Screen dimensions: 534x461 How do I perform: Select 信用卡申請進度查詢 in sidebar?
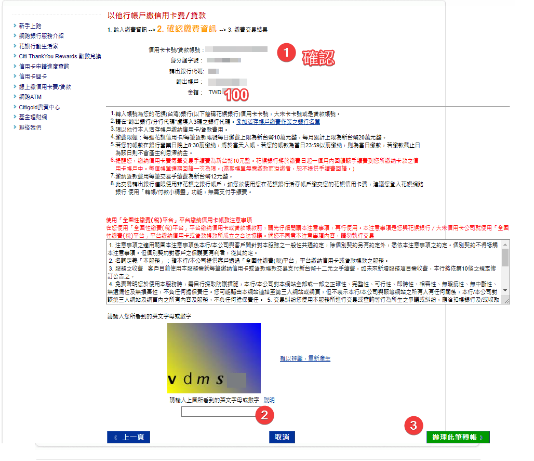pyautogui.click(x=44, y=67)
